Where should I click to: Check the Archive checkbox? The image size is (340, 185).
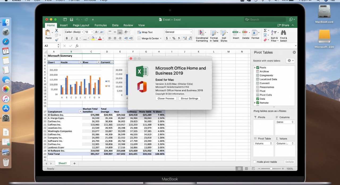tap(258, 72)
